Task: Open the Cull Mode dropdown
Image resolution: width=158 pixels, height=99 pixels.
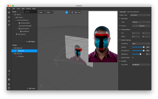Action: pos(141,43)
